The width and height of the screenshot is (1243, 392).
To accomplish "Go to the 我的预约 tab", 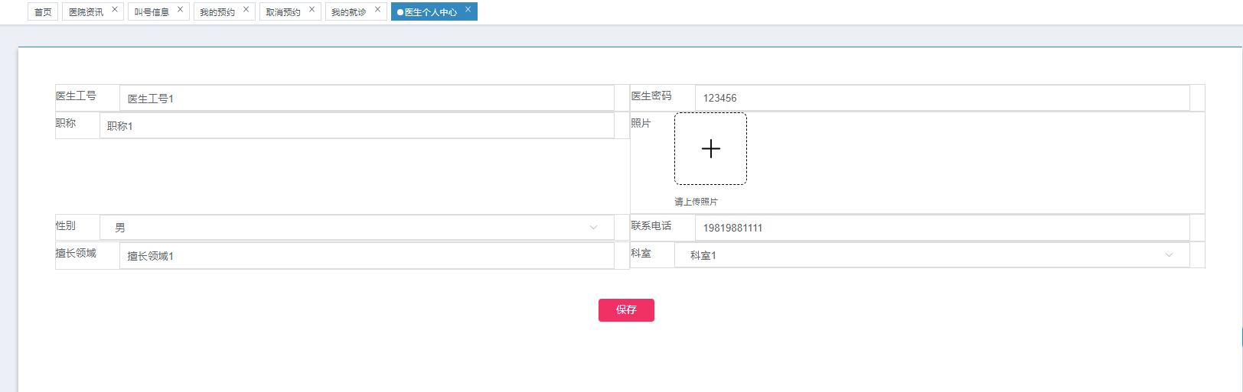I will [x=217, y=12].
